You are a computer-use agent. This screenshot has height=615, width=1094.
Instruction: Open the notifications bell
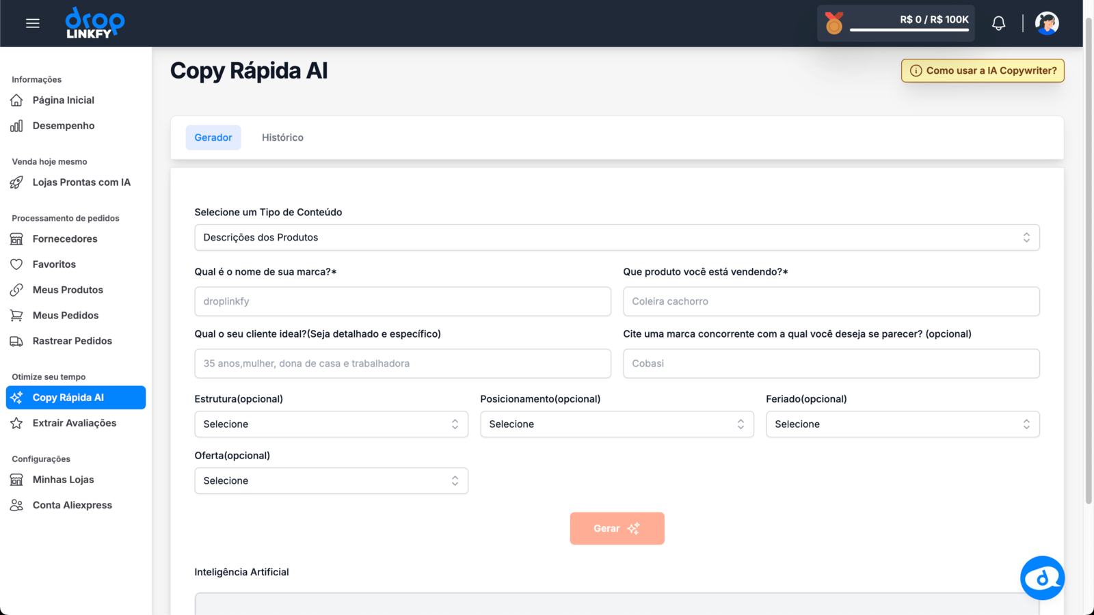tap(998, 23)
